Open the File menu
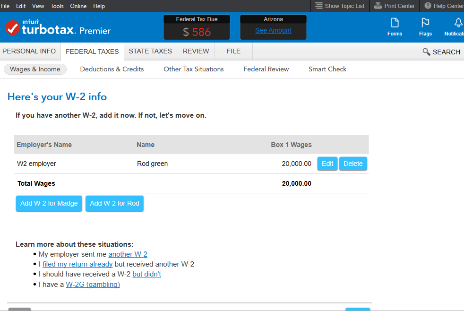This screenshot has height=311, width=464. pyautogui.click(x=5, y=6)
